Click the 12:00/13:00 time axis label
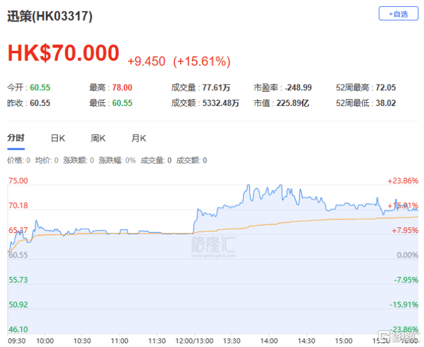This screenshot has width=424, height=347. coord(195,340)
